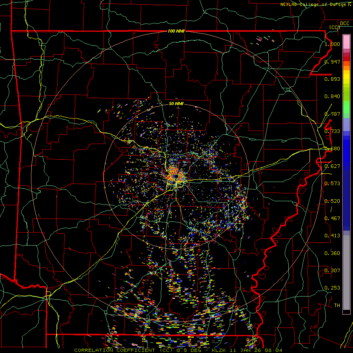Screen dimensions: 353x353
Task: Click the 0.733 legend value
Action: tap(332, 131)
